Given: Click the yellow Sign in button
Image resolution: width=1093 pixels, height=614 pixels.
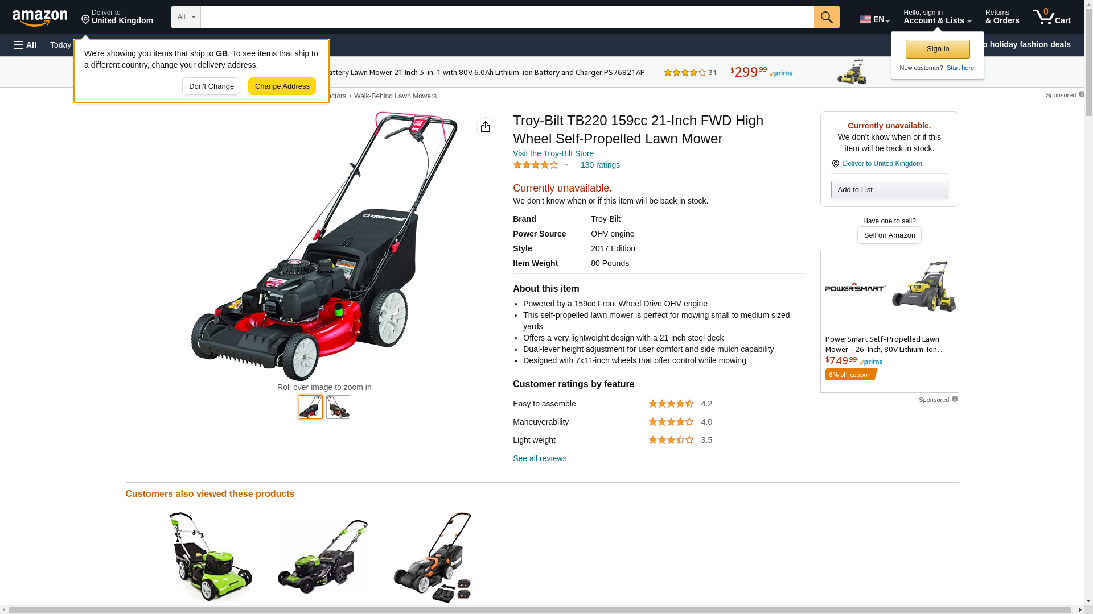Looking at the screenshot, I should tap(938, 49).
